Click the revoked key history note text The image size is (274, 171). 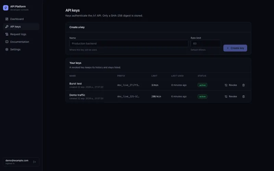coord(95,67)
